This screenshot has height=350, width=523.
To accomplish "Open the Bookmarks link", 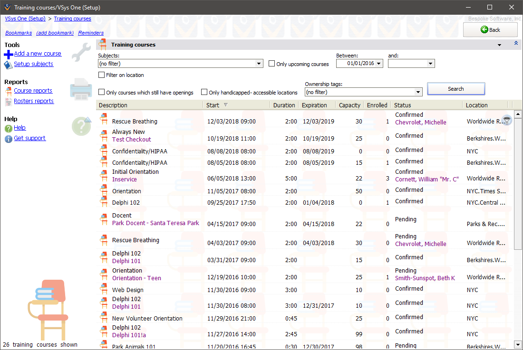I will [x=19, y=33].
